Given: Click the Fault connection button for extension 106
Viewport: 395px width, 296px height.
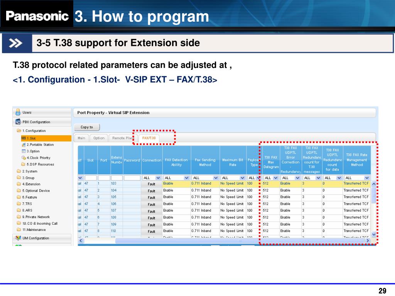Looking at the screenshot, I should [x=151, y=204].
